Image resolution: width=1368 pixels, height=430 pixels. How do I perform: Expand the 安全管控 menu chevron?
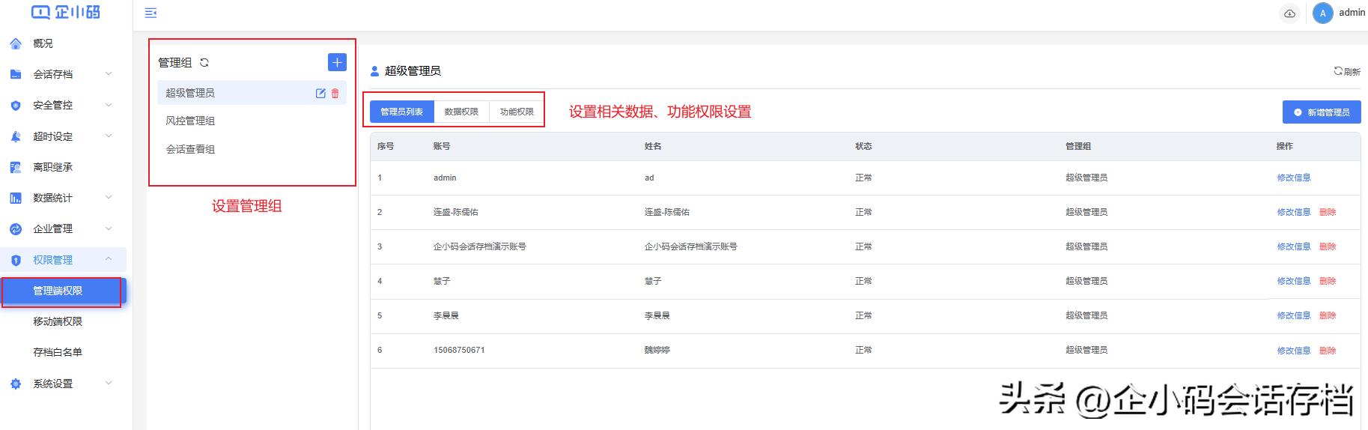[x=109, y=105]
